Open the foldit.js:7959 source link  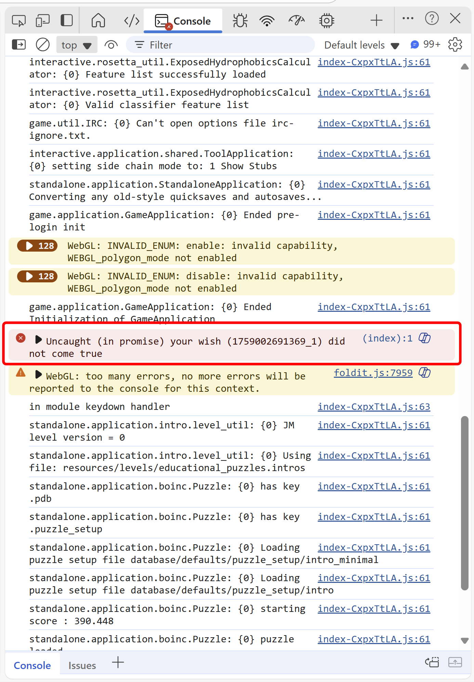pyautogui.click(x=373, y=373)
